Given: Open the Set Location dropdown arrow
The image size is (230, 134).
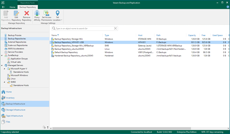Looking at the screenshot, I should (62, 20).
